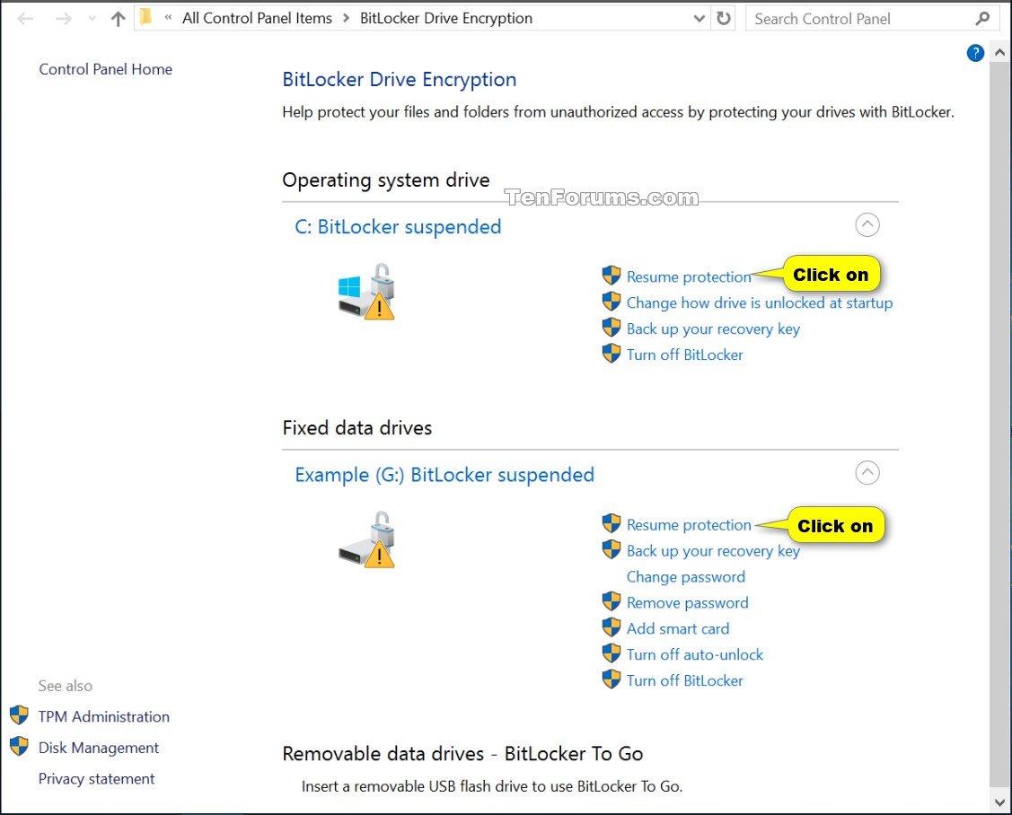Image resolution: width=1012 pixels, height=815 pixels.
Task: Click the Fixed data drives heading
Action: click(x=356, y=428)
